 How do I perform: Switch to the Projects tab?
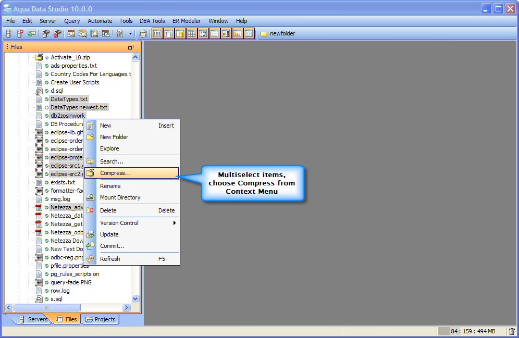pyautogui.click(x=100, y=319)
